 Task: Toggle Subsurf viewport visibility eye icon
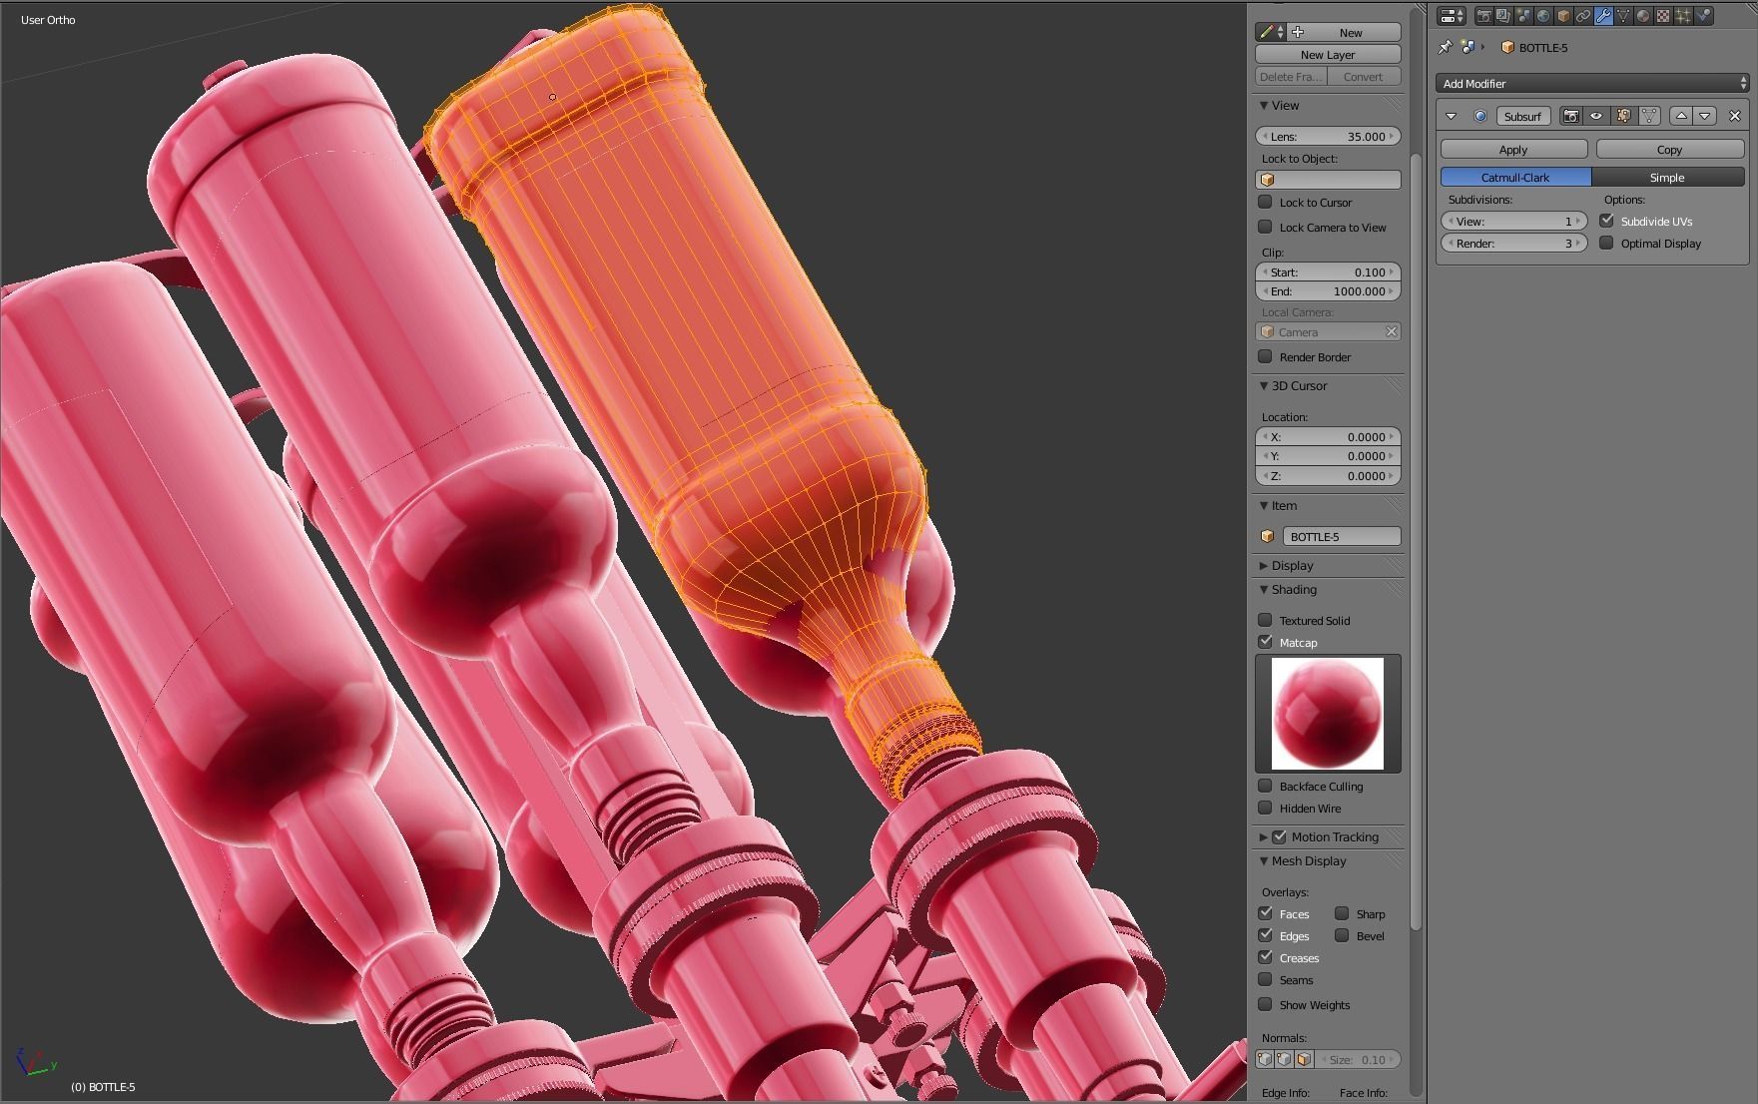point(1596,117)
